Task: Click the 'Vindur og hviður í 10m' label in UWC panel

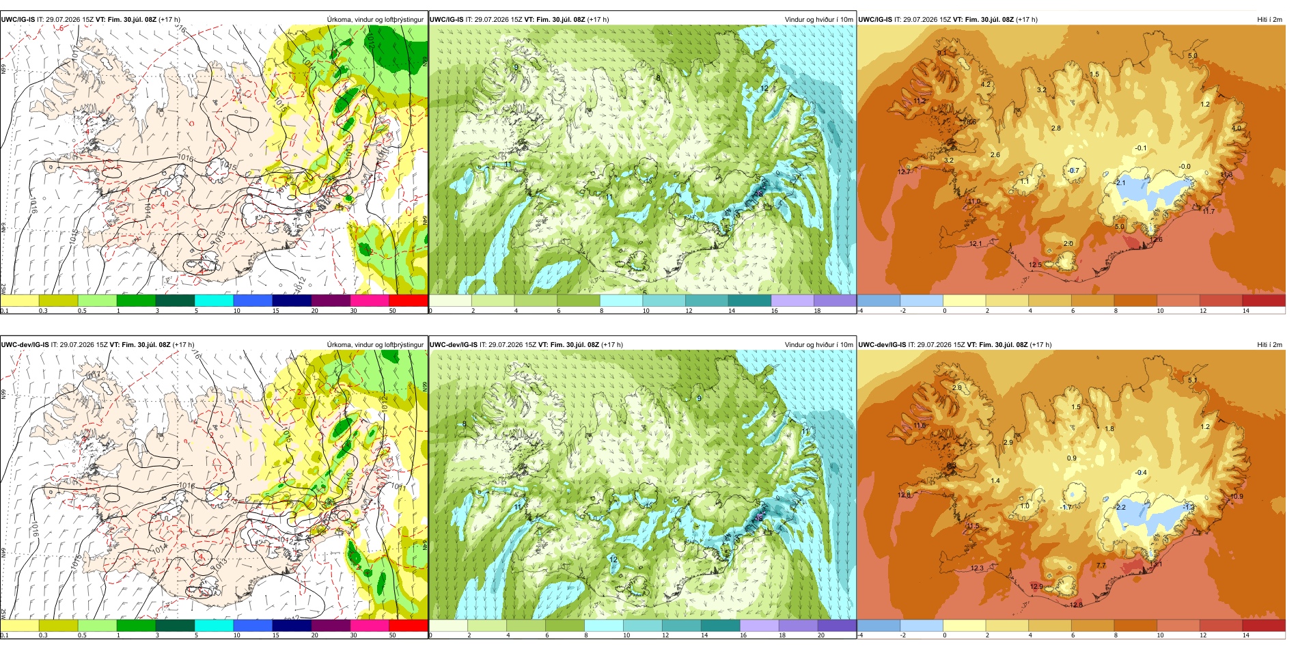Action: 818,20
